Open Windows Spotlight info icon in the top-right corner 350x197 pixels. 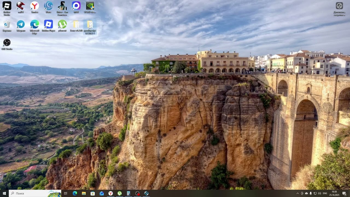pyautogui.click(x=339, y=8)
